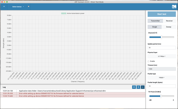Screen dimensions: 178x109
Task: Switch to Transmitter mode
Action: pos(155,21)
